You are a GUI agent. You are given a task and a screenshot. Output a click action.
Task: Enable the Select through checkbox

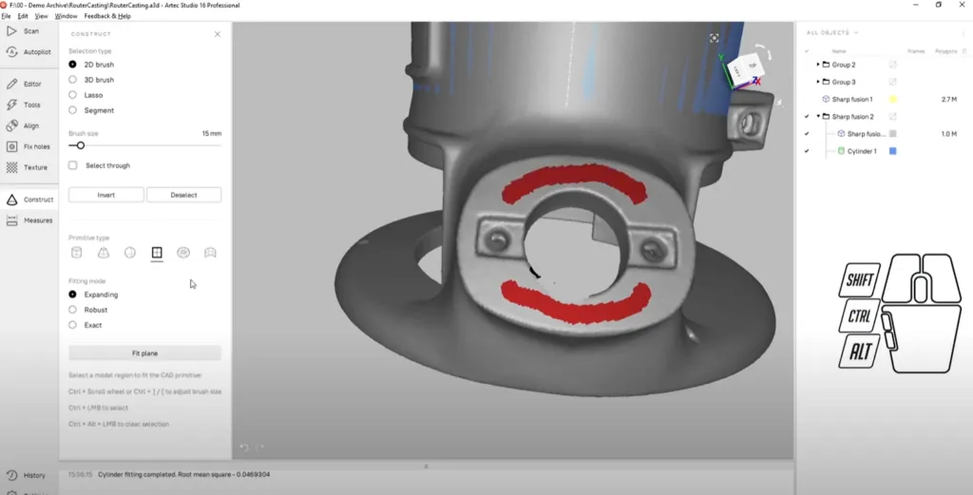coord(73,165)
